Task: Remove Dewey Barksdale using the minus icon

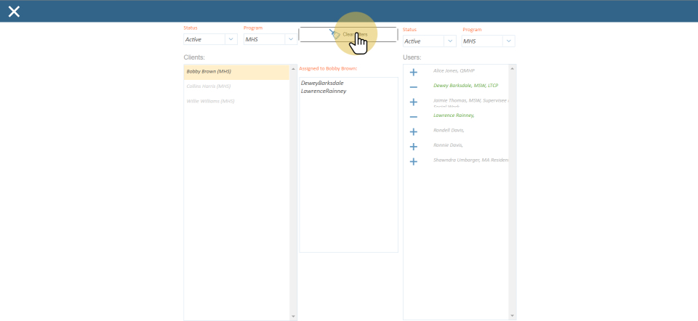Action: click(x=413, y=87)
